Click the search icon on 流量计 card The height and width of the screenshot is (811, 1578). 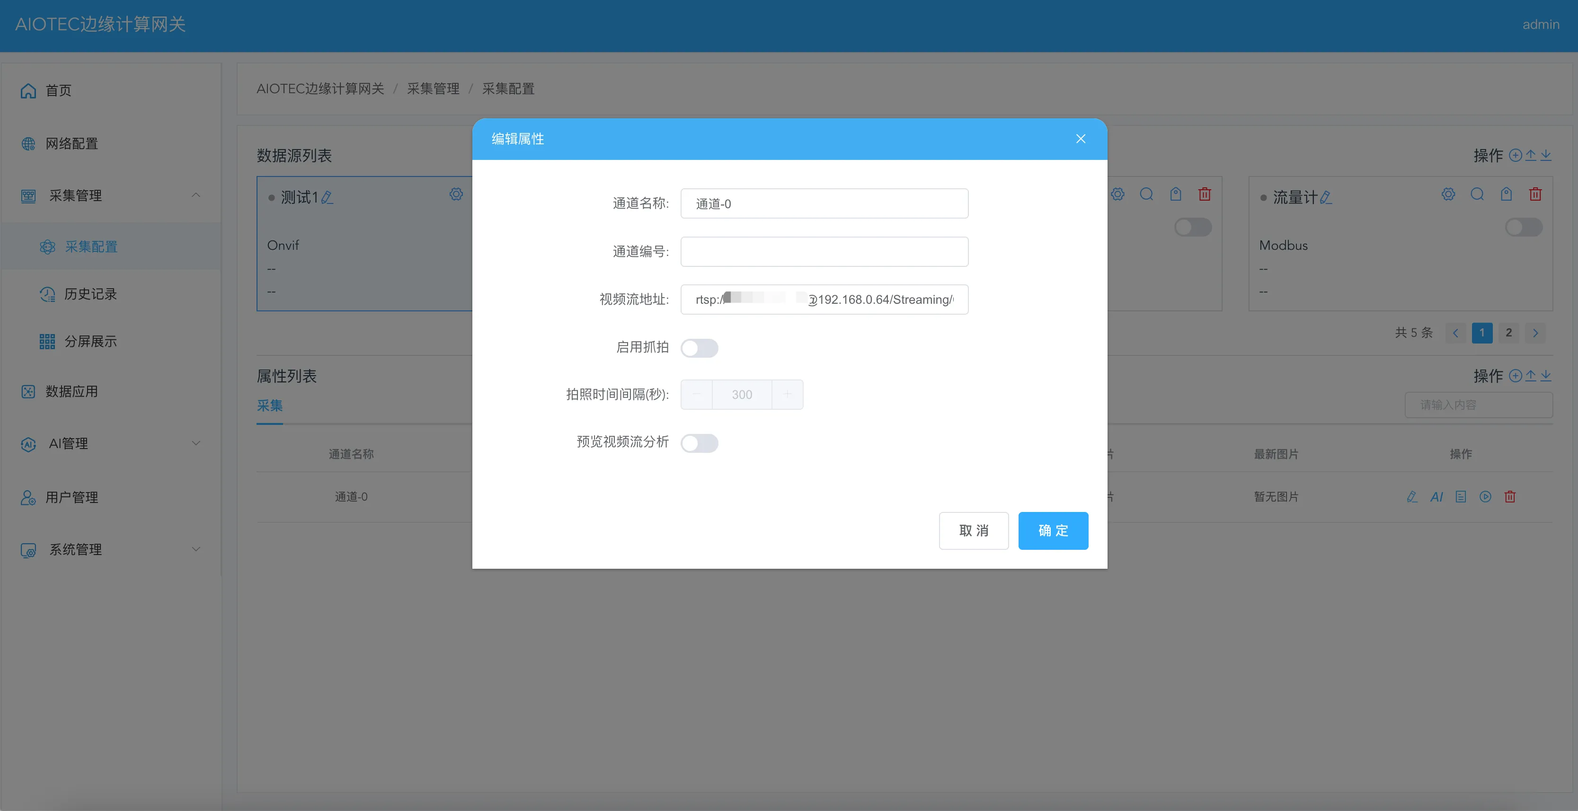(1477, 194)
